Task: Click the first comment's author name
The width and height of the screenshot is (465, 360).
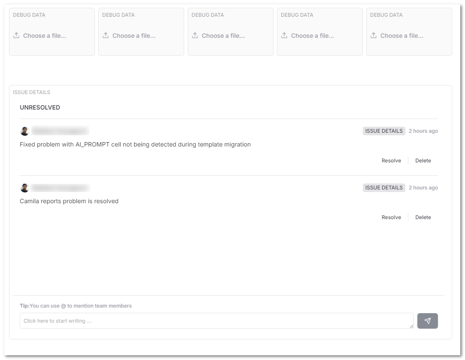Action: [x=60, y=131]
